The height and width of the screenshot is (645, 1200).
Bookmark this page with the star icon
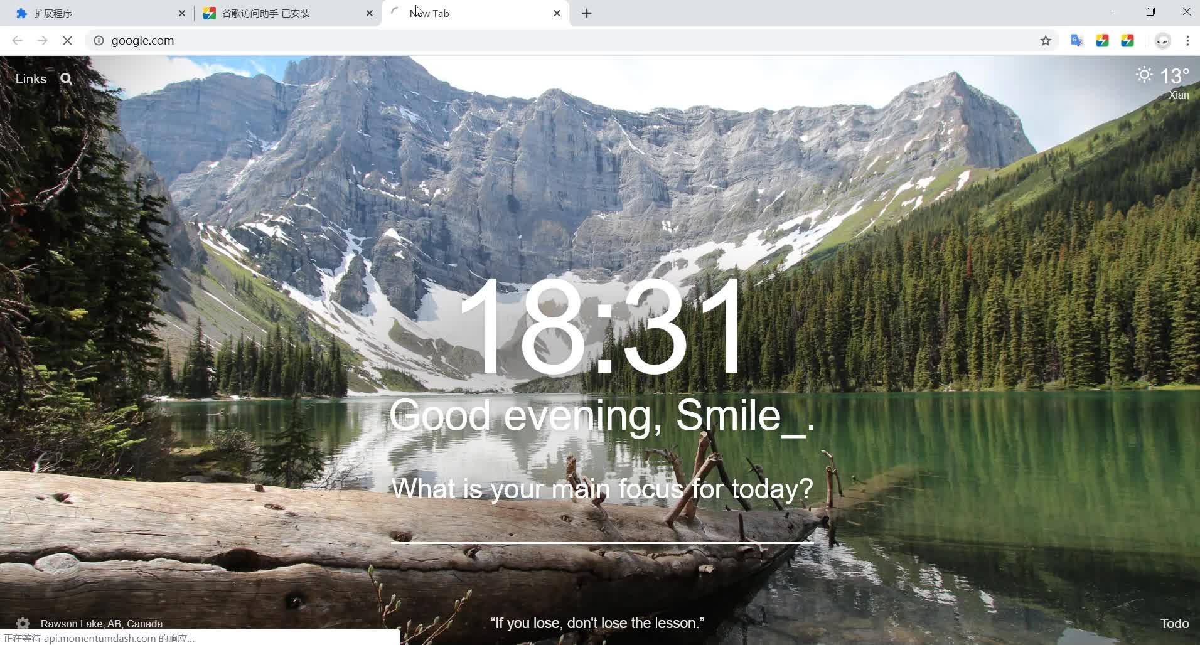[x=1046, y=41]
